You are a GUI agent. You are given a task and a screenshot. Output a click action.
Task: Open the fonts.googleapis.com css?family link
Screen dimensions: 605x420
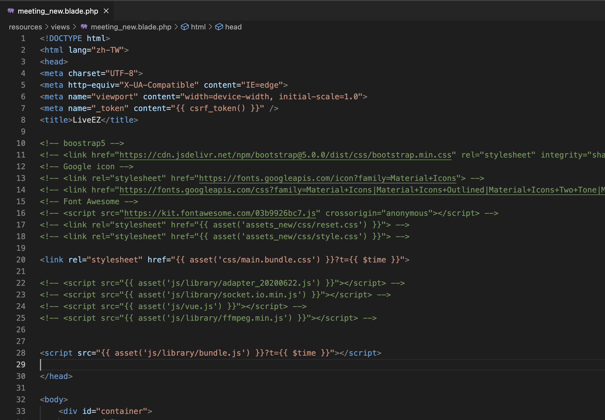[x=362, y=190]
